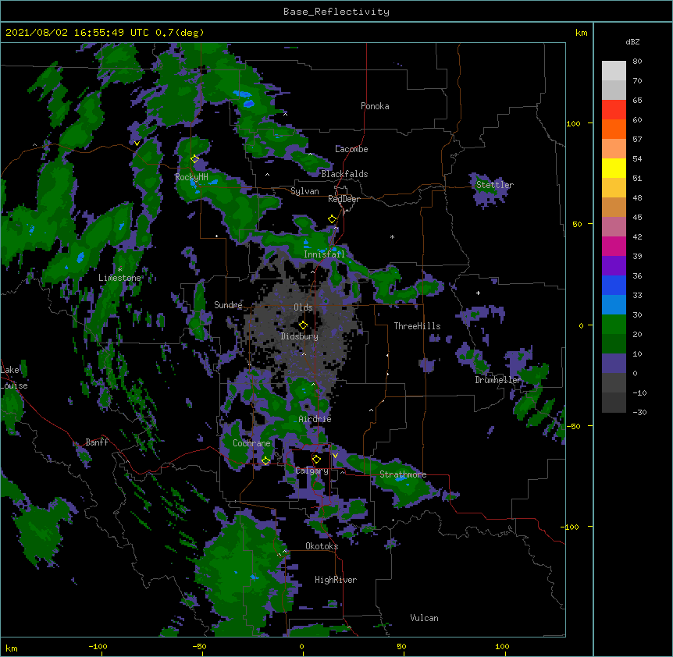
Task: Pick the yellow 51-54 dBZ legend swatch
Action: [x=614, y=168]
